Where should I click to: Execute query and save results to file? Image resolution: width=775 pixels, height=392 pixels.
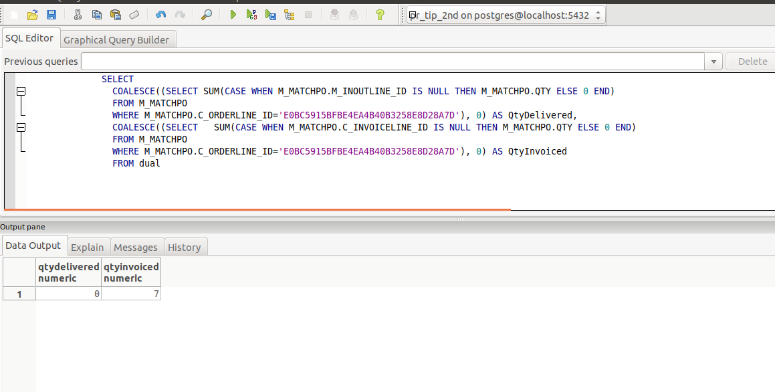[x=270, y=15]
